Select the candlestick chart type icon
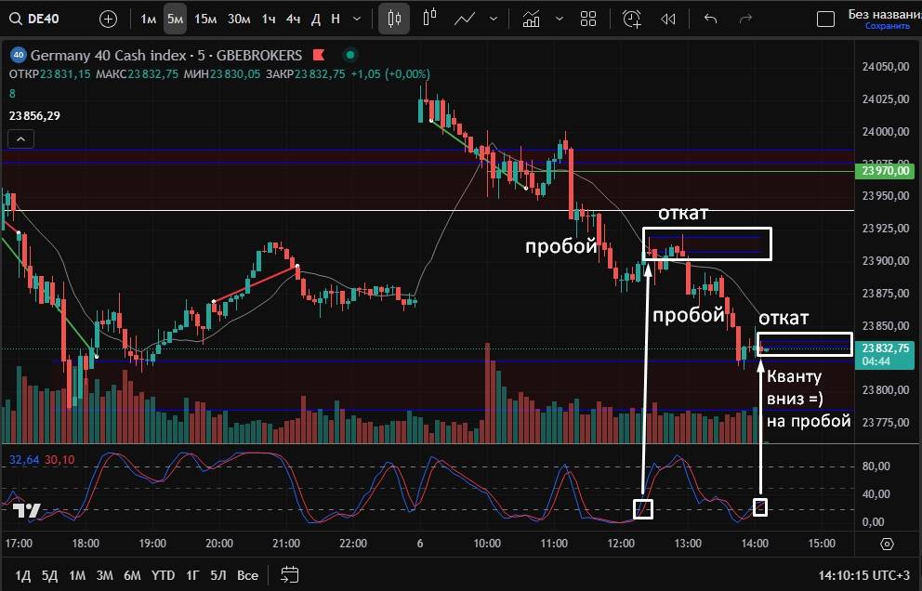922x591 pixels. [x=395, y=19]
